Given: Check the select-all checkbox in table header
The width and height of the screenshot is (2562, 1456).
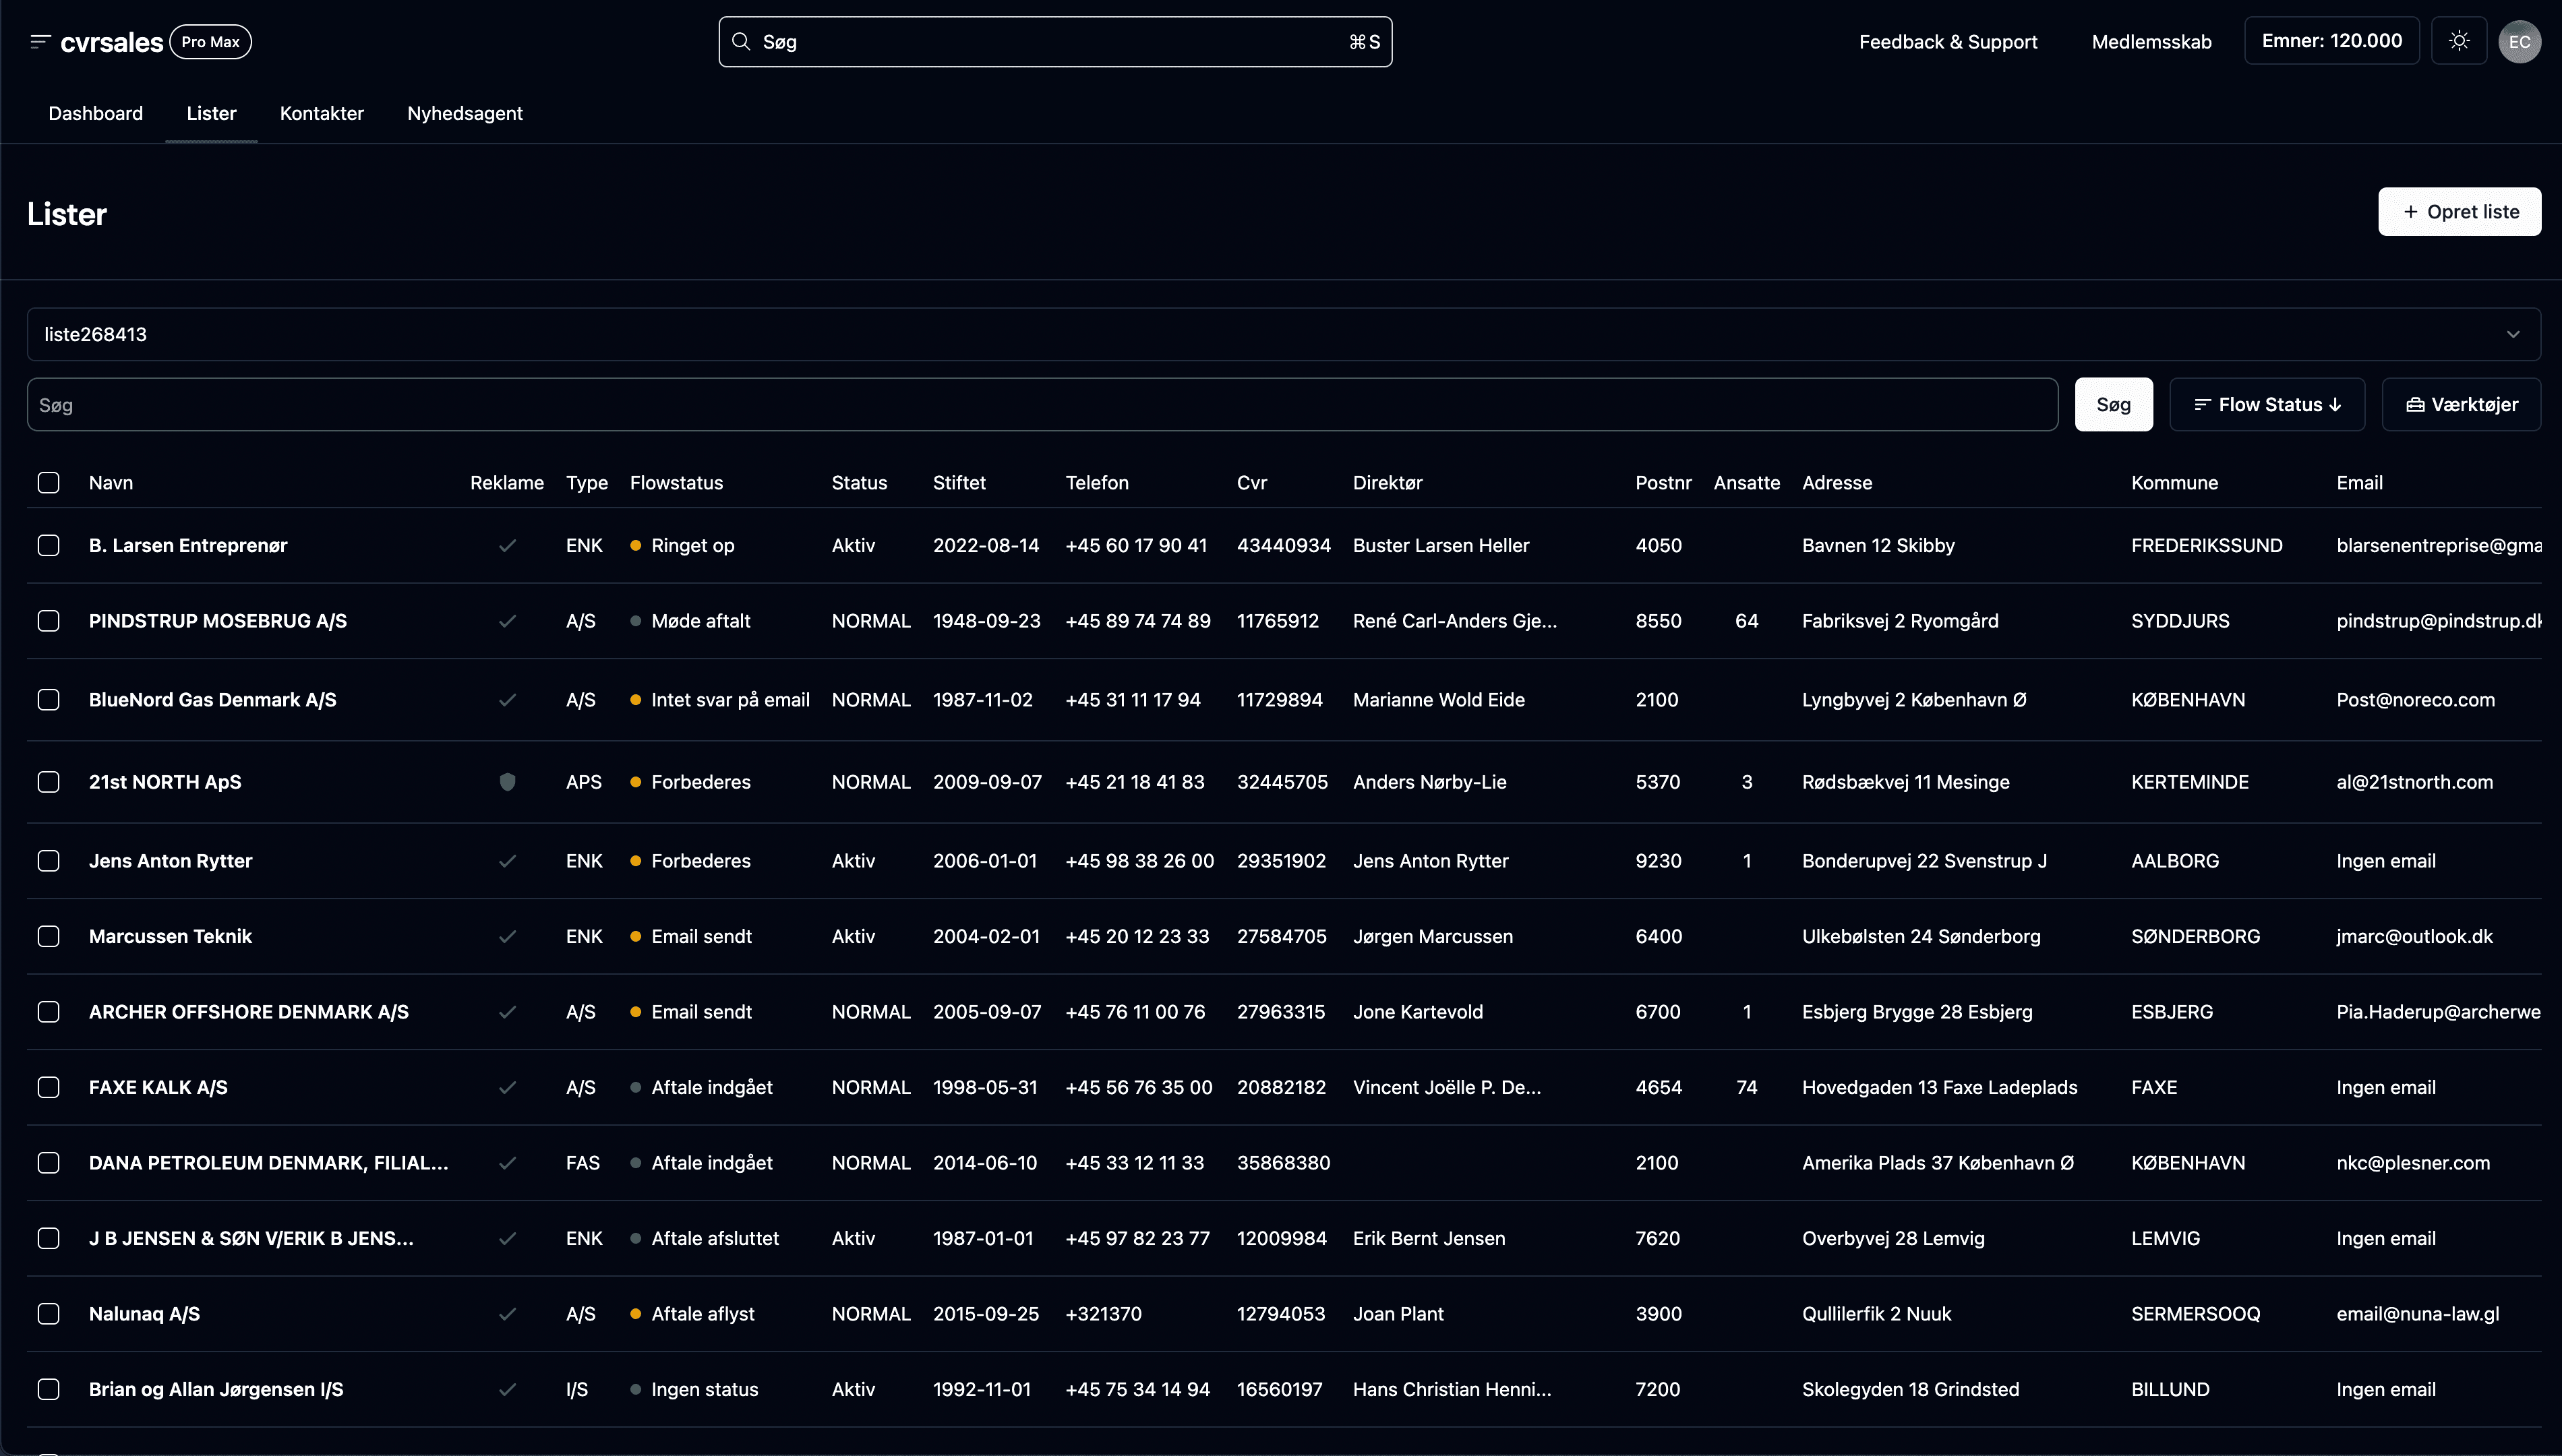Looking at the screenshot, I should (x=48, y=483).
